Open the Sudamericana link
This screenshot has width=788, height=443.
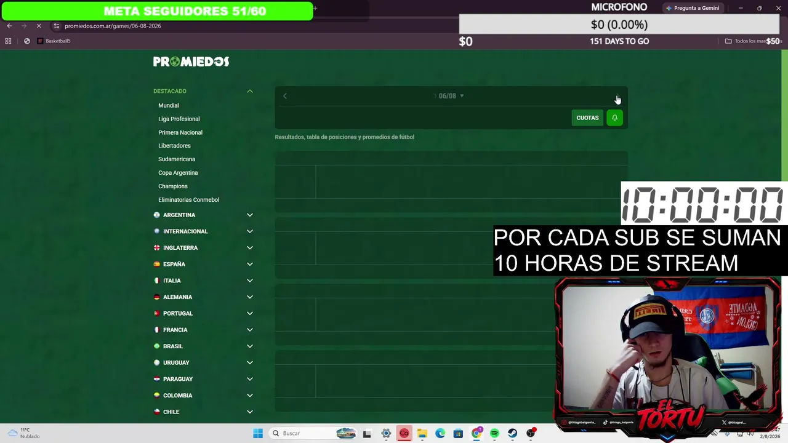click(x=177, y=159)
